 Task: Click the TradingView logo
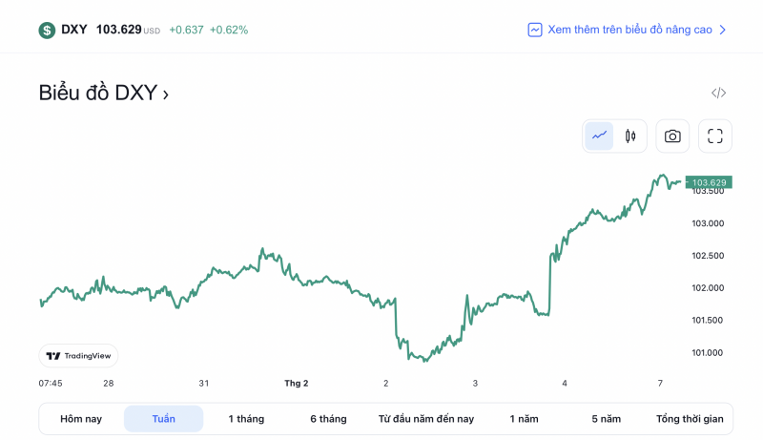tap(79, 356)
